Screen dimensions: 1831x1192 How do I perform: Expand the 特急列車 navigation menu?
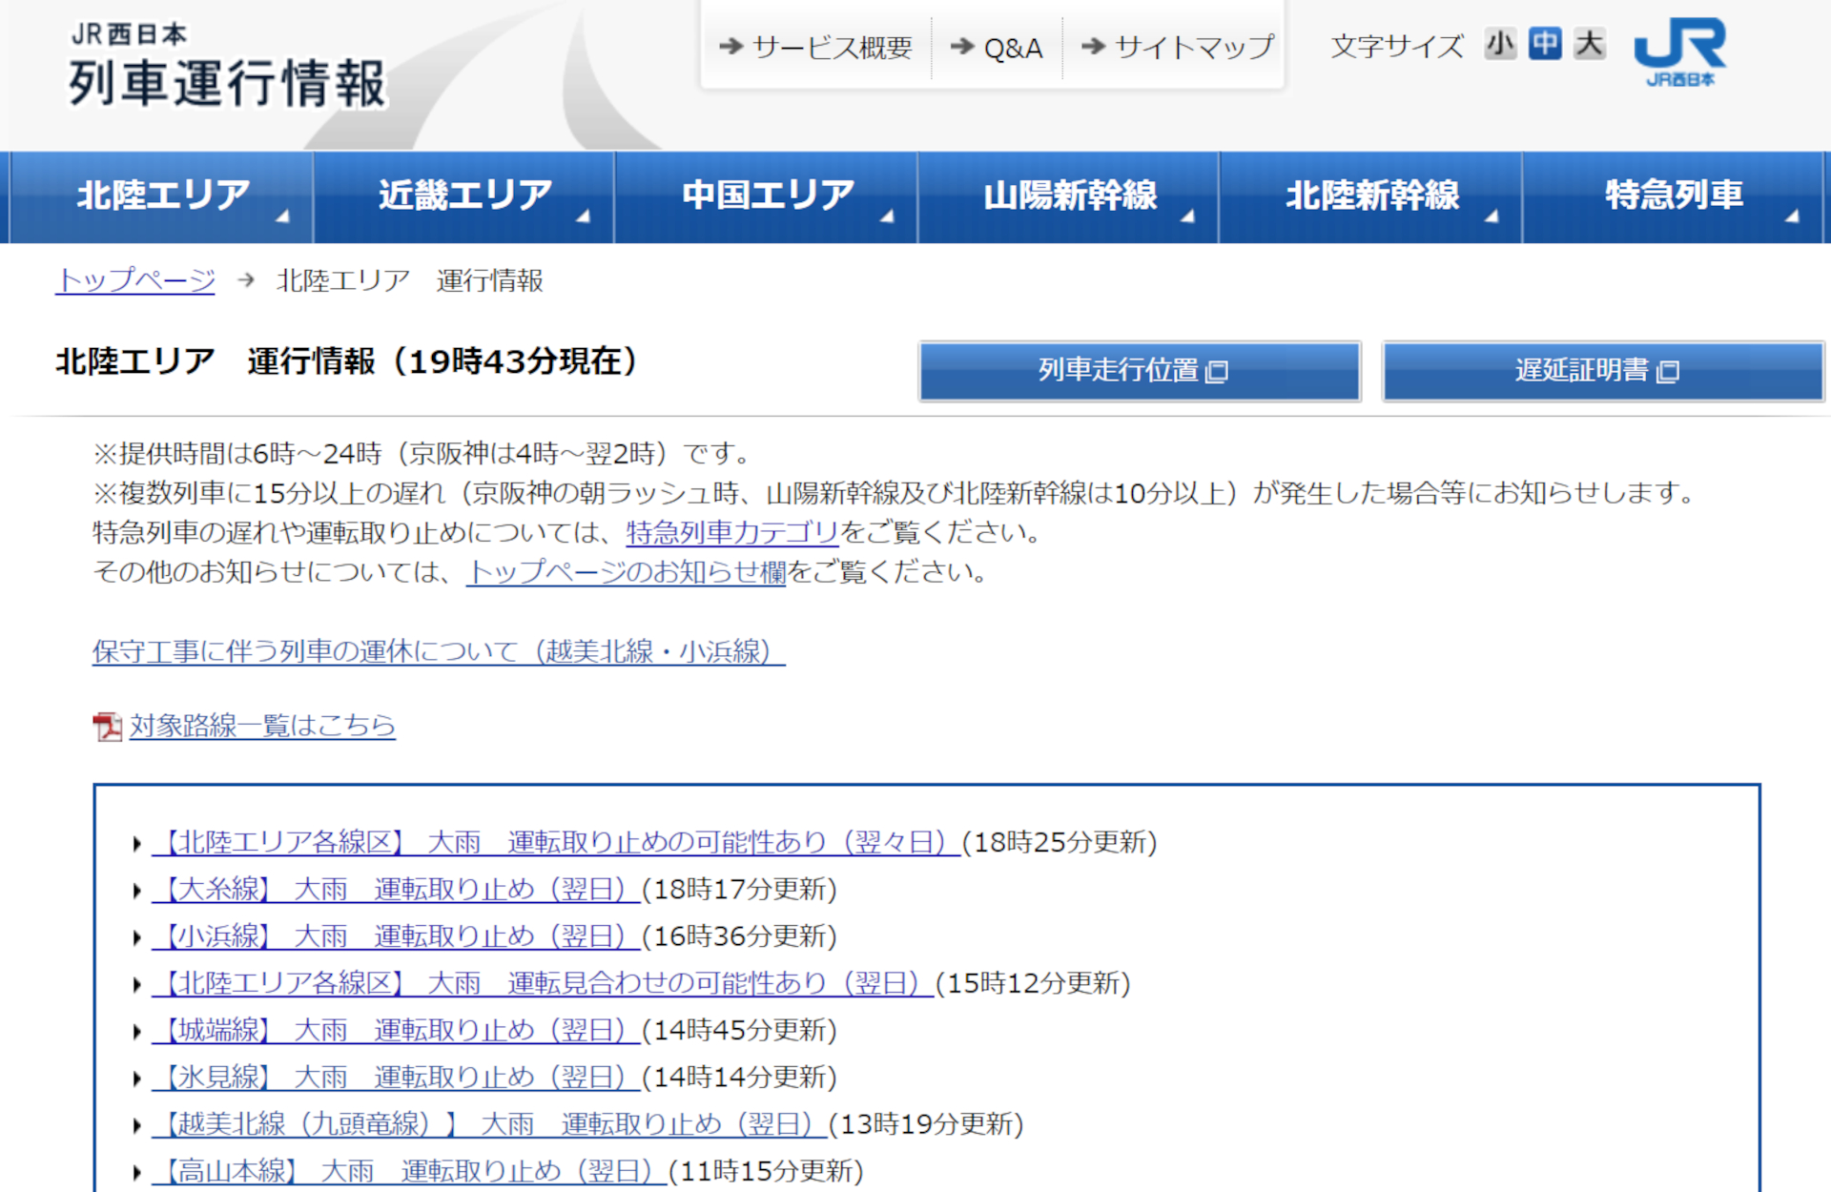click(x=1674, y=196)
